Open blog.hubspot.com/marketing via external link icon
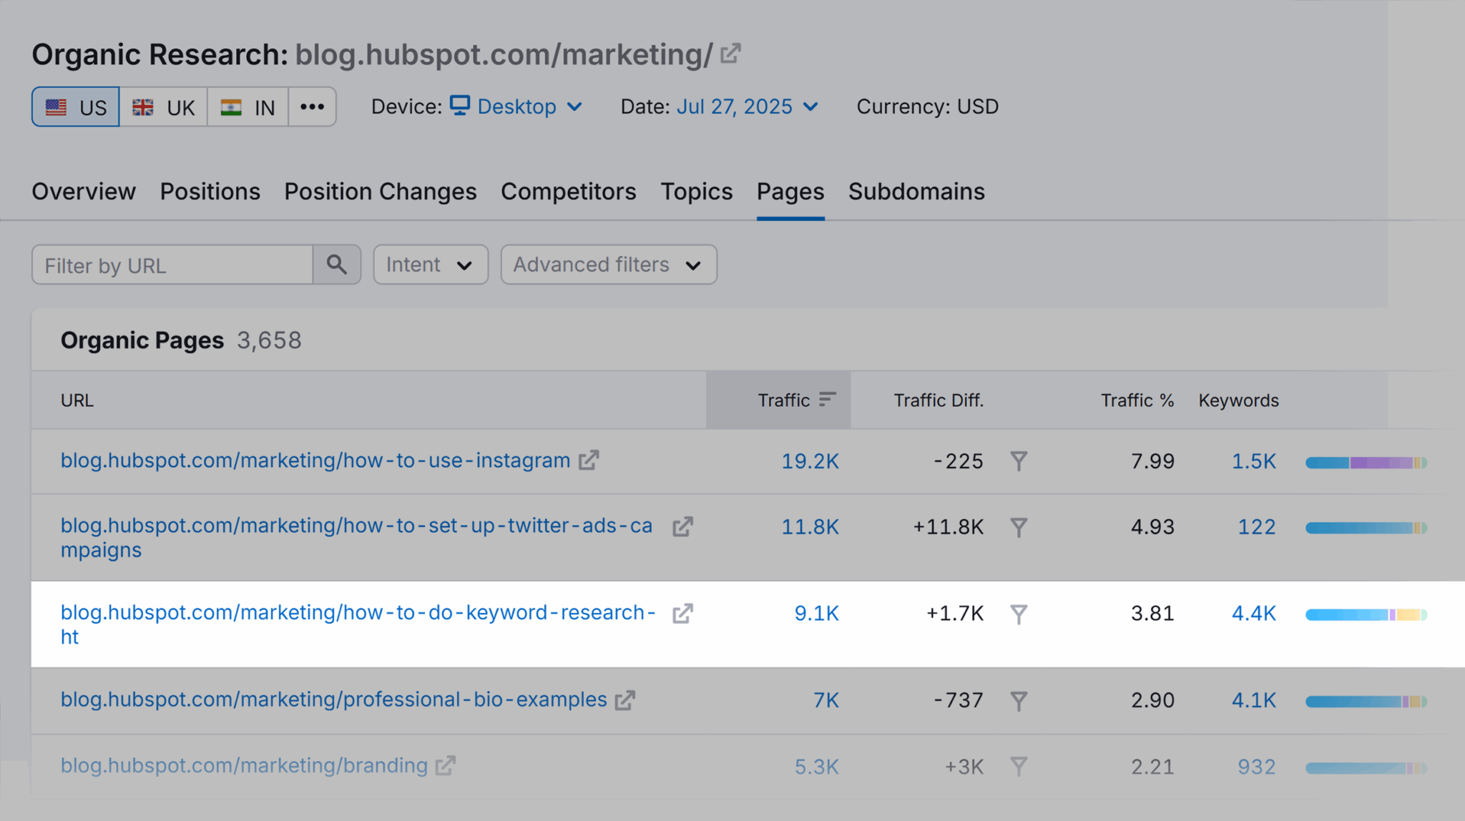The image size is (1465, 821). 730,53
